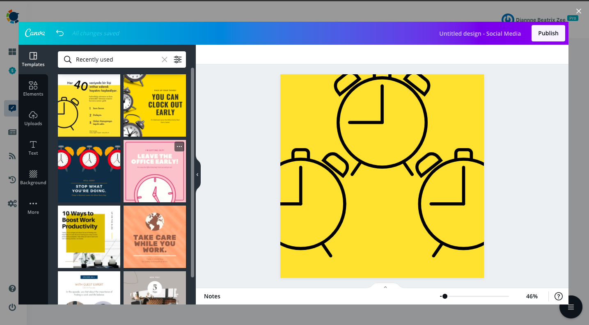Image resolution: width=589 pixels, height=325 pixels.
Task: Expand the Notes bar upward chevron
Action: click(385, 287)
